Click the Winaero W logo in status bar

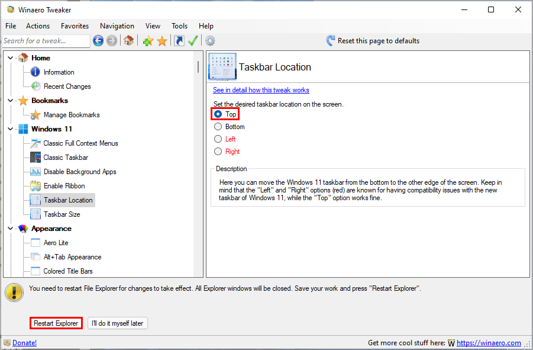point(451,343)
